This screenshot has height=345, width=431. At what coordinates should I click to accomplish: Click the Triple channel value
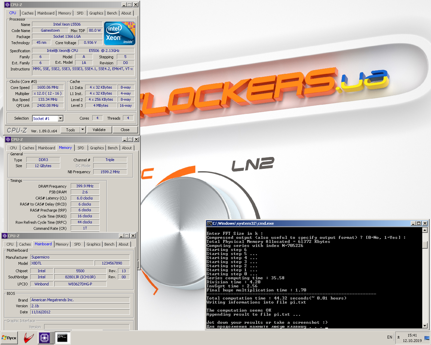[x=110, y=160]
